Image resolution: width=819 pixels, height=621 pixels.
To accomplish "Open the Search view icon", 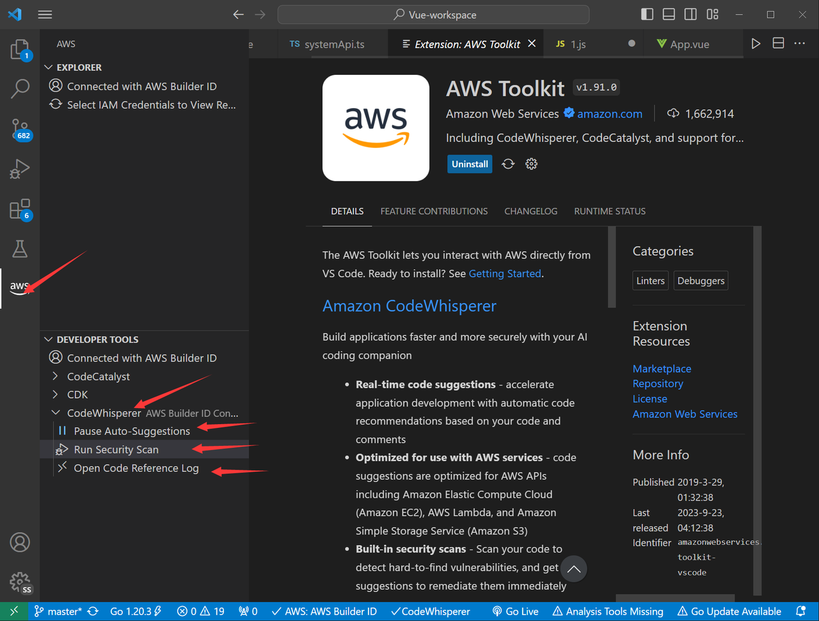I will click(20, 89).
